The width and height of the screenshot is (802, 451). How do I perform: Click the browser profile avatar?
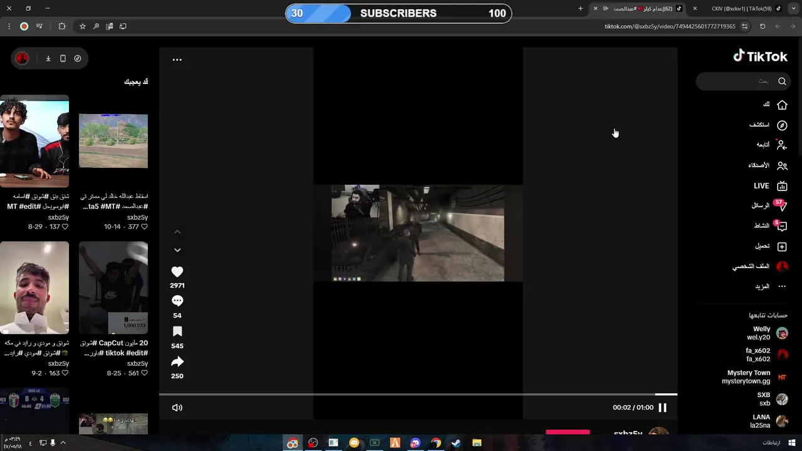click(24, 26)
